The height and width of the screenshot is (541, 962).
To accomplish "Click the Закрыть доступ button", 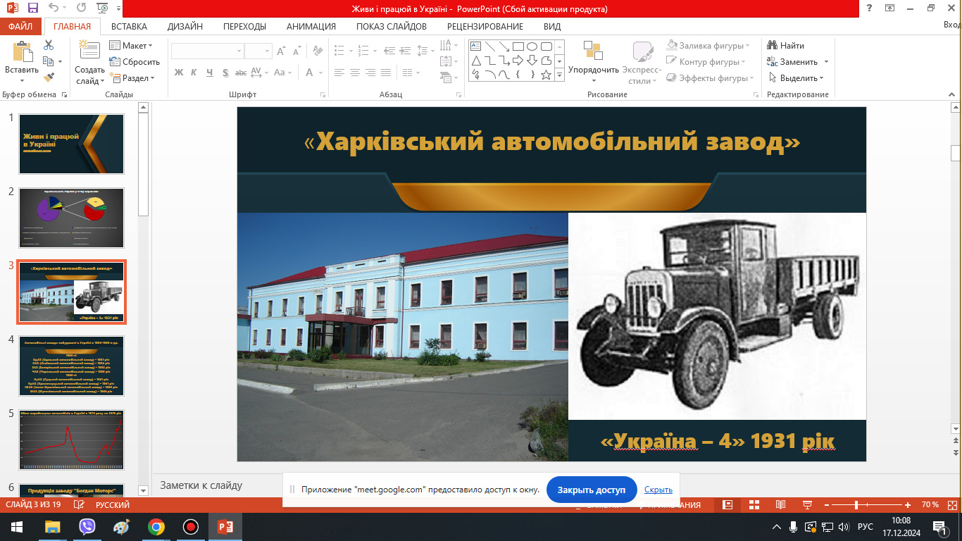I will pos(591,490).
